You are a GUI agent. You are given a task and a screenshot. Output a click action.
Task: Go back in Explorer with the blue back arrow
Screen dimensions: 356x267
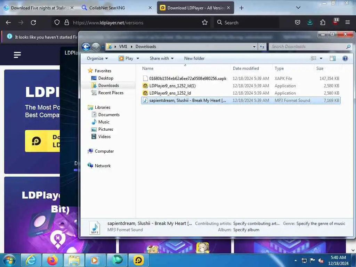tap(86, 47)
